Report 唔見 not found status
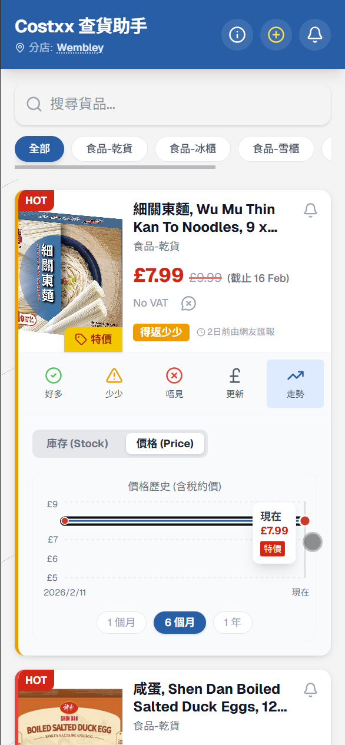345x745 pixels. click(x=174, y=383)
